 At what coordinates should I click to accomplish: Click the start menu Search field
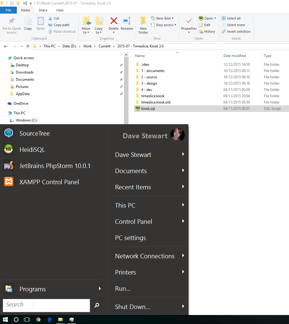46,305
